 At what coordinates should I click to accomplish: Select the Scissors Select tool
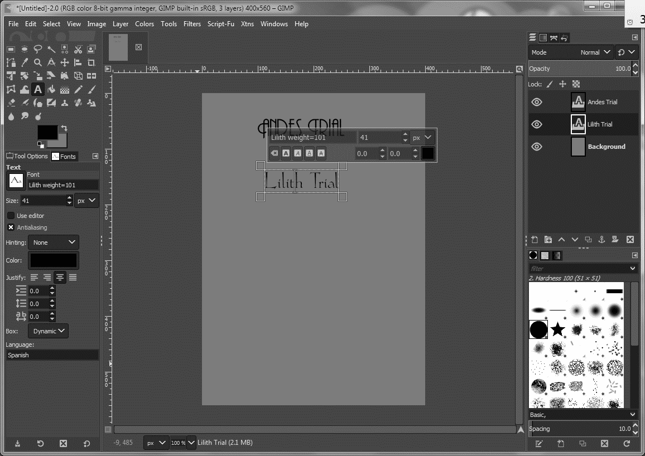78,49
